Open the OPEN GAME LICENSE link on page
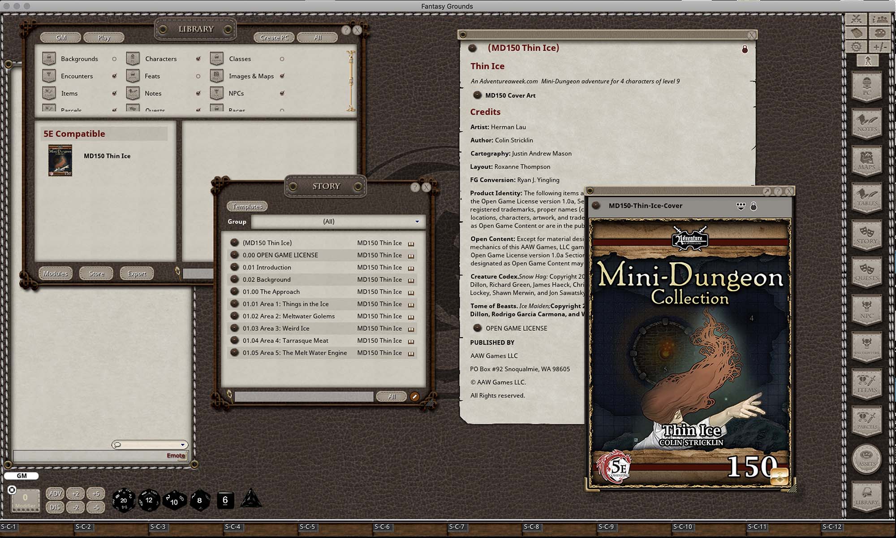 coord(510,328)
